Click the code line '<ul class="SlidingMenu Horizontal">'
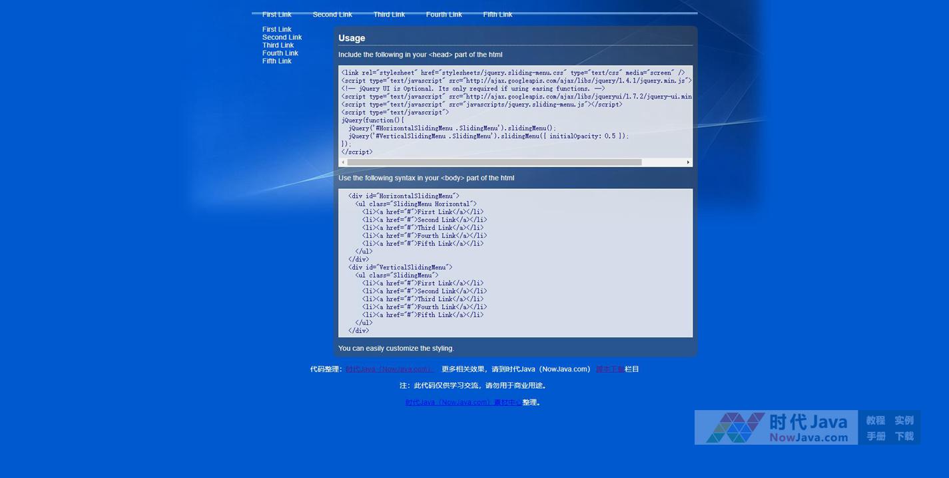The image size is (949, 478). (416, 204)
